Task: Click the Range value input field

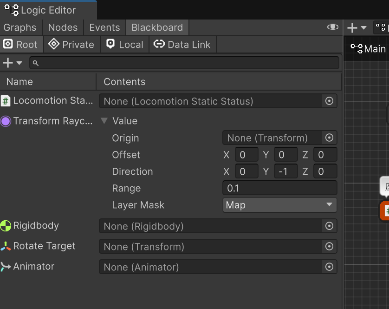Action: [x=279, y=188]
